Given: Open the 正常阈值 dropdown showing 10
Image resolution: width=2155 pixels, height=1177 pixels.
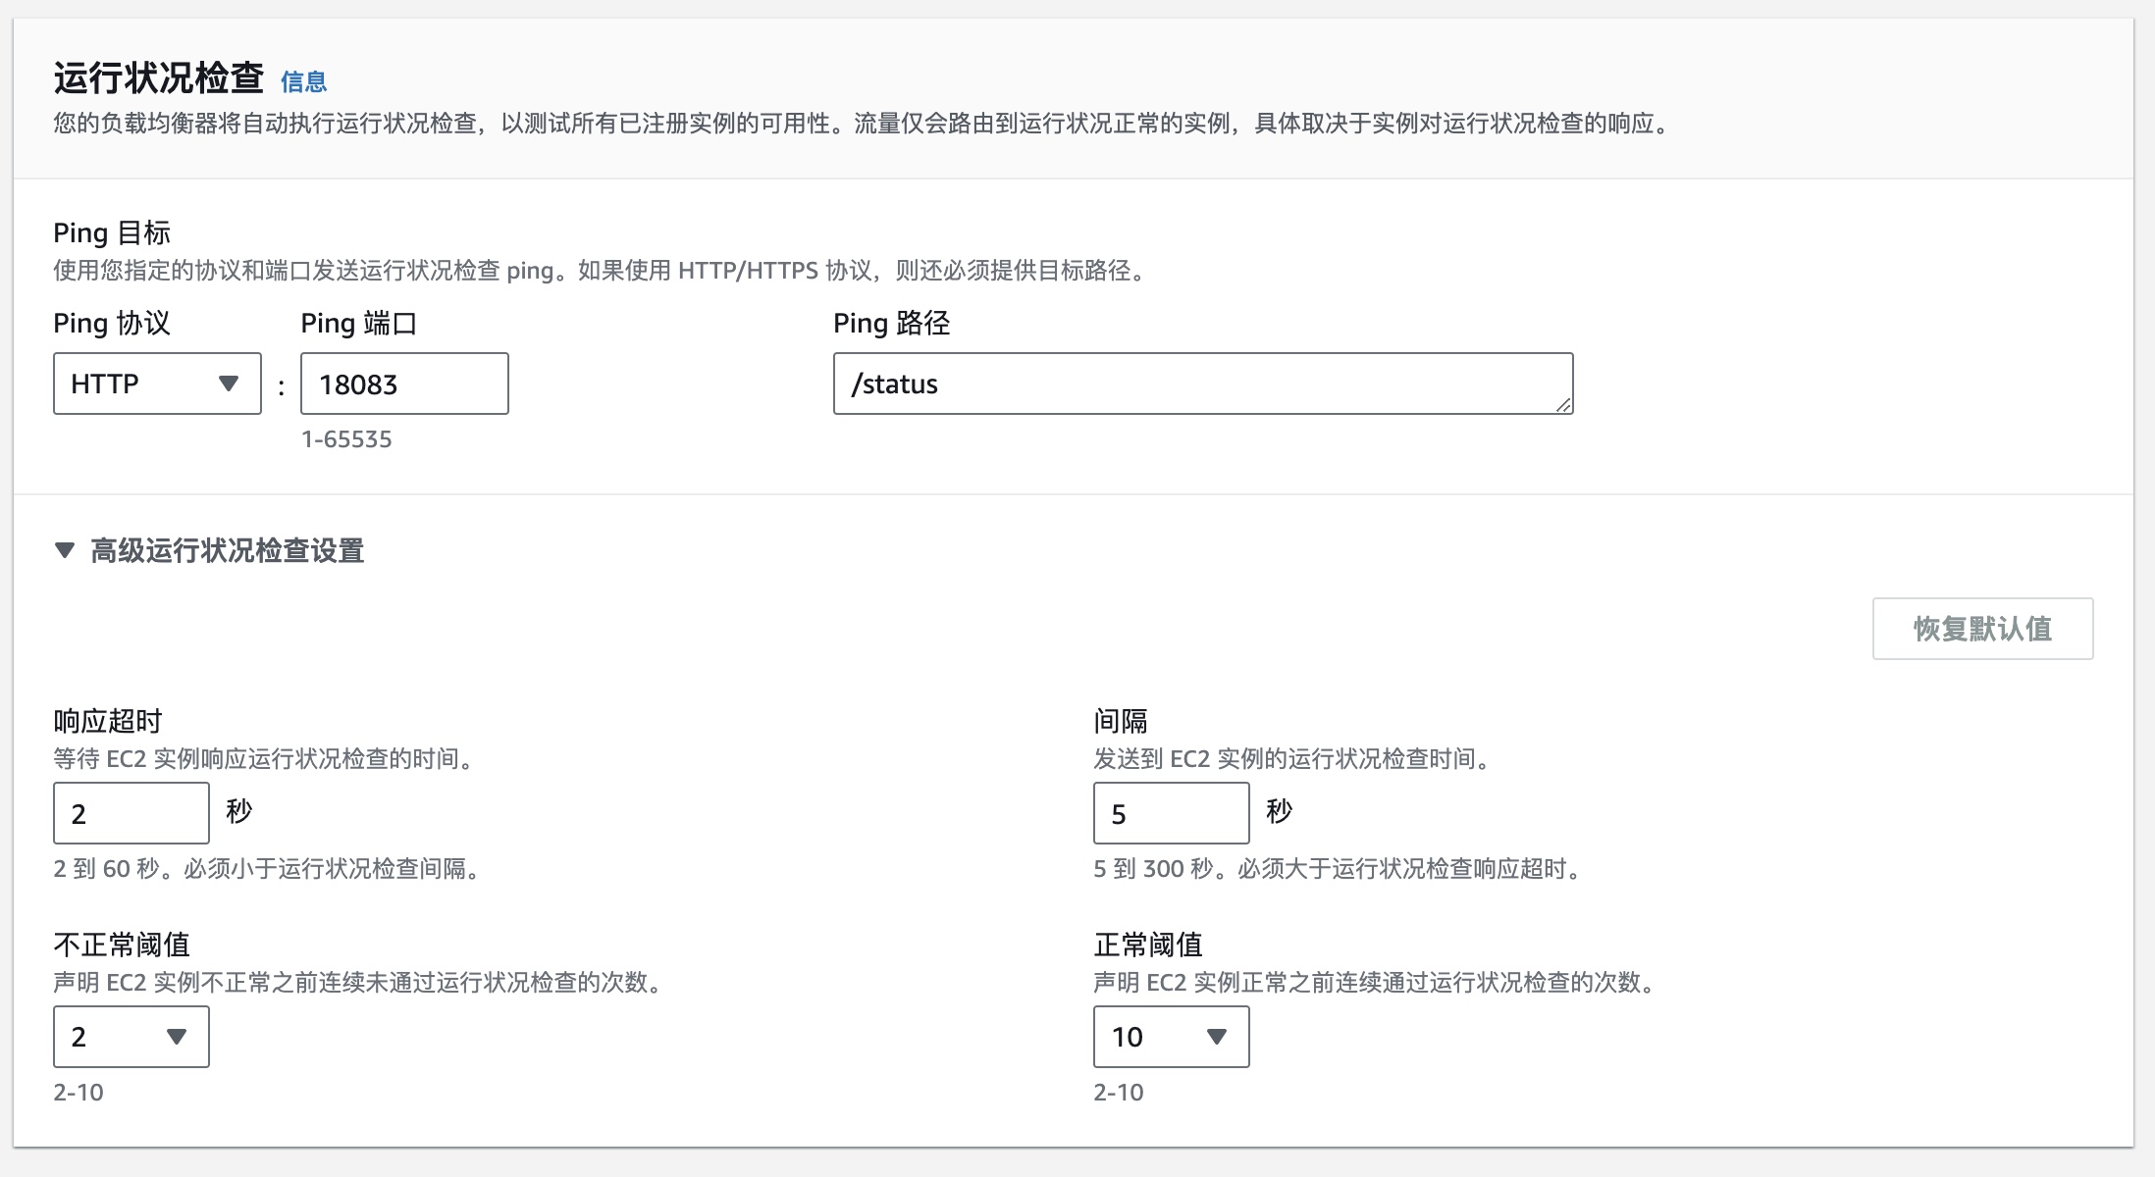Looking at the screenshot, I should (1171, 1037).
